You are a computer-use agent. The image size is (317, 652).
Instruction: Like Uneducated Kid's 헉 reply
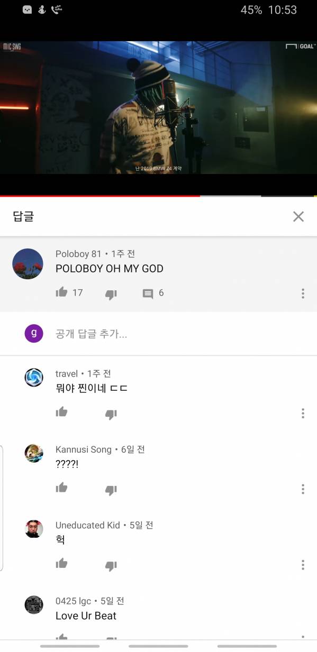pos(62,563)
